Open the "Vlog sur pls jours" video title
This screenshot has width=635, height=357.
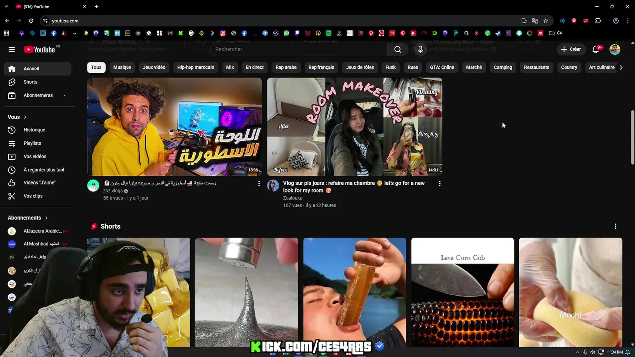pos(354,187)
